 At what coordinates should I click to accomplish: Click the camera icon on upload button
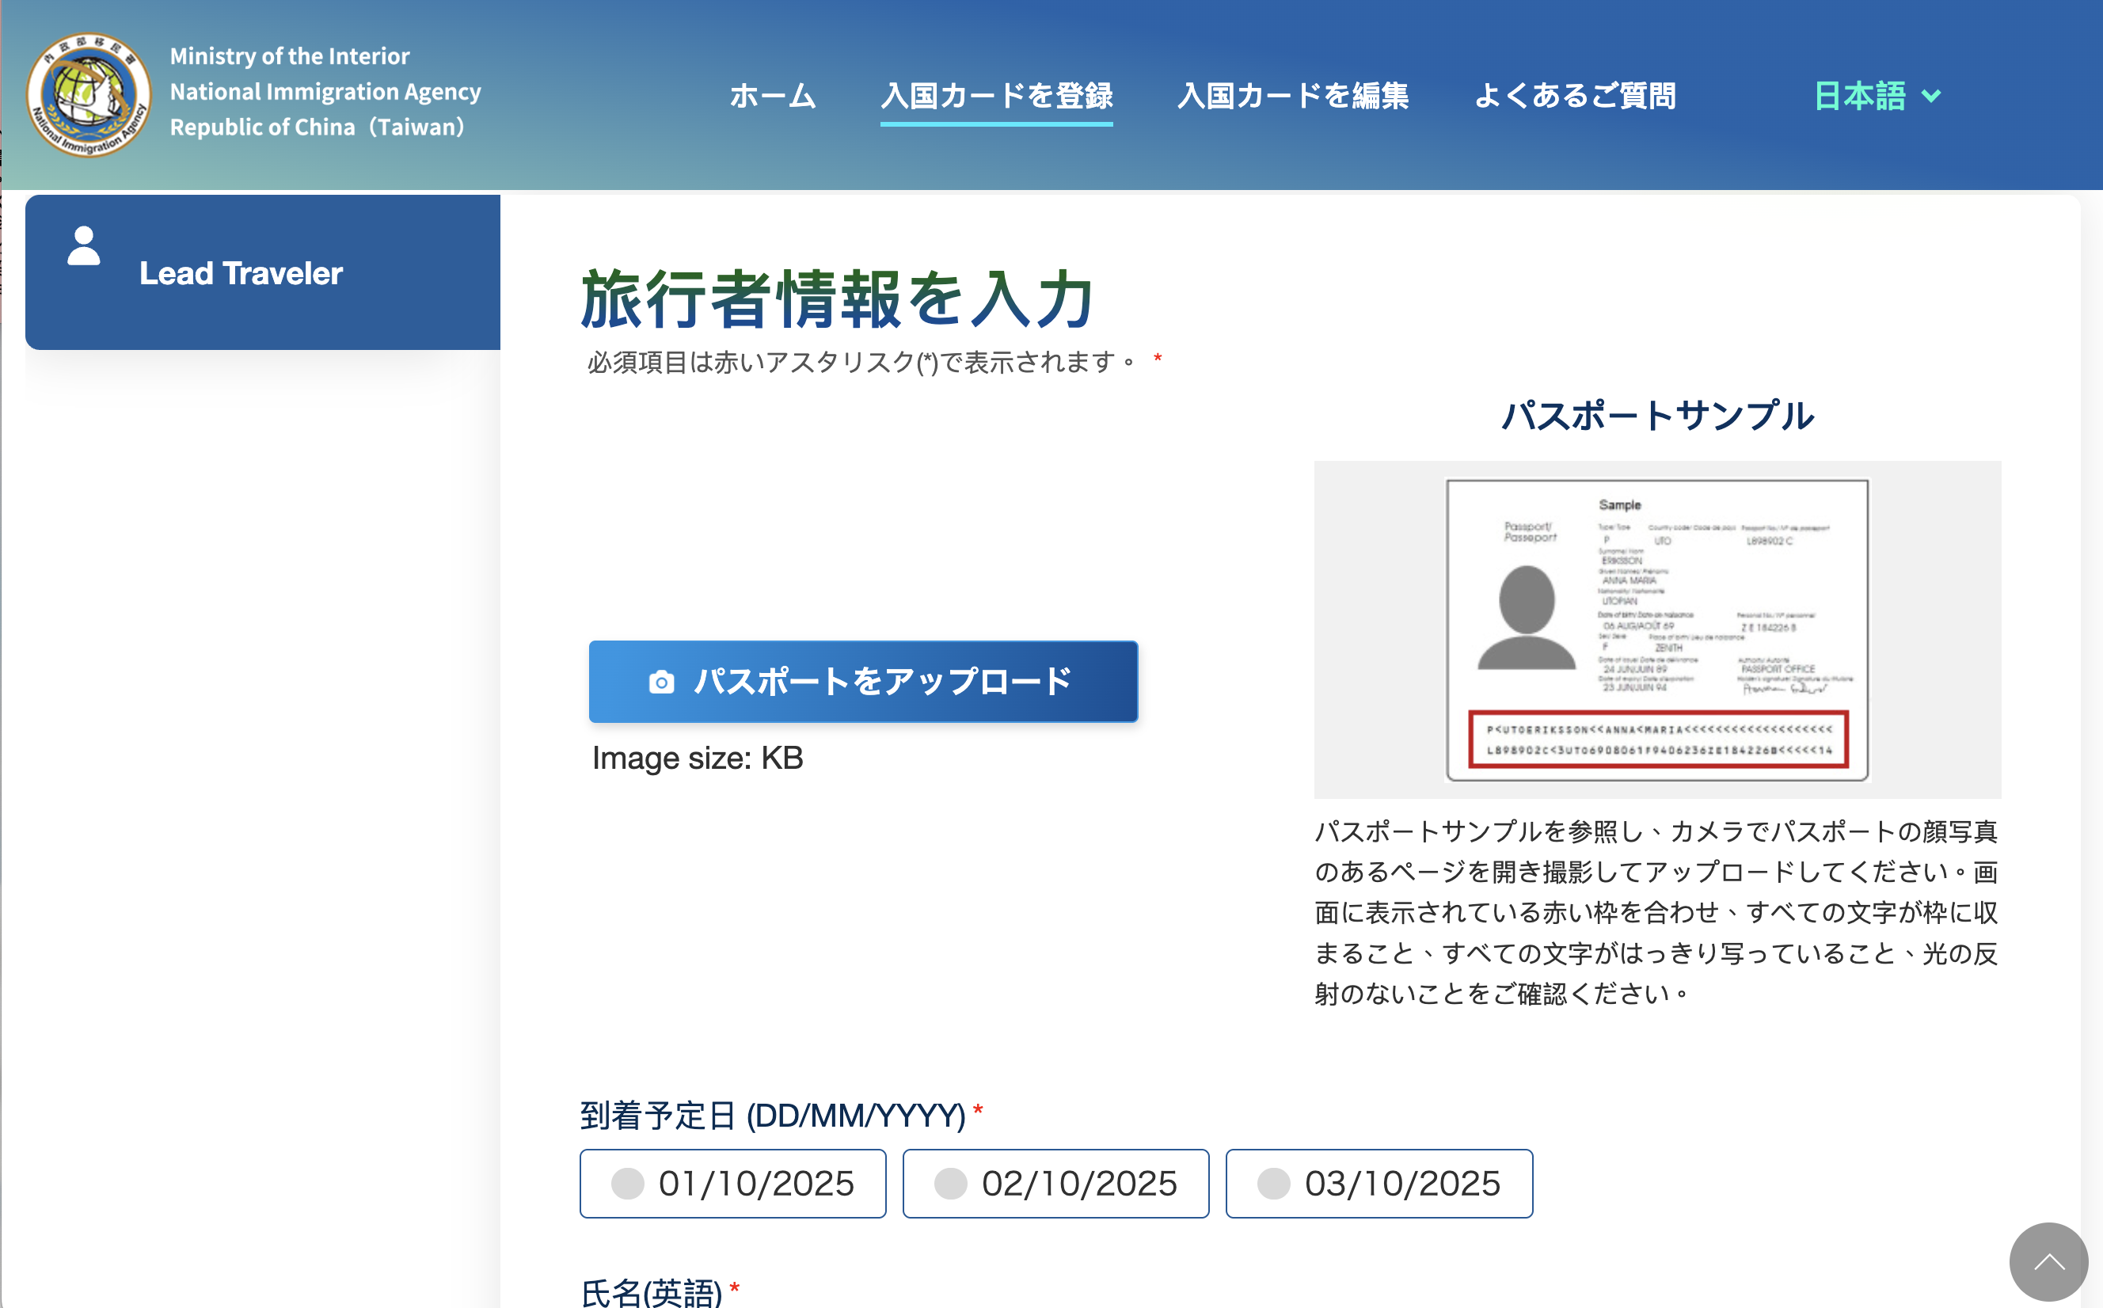[x=662, y=683]
